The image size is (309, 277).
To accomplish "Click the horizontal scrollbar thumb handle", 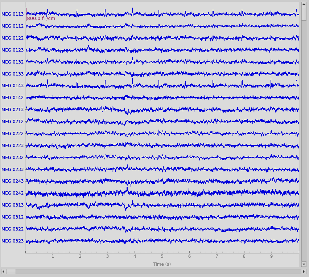I will click(x=11, y=272).
